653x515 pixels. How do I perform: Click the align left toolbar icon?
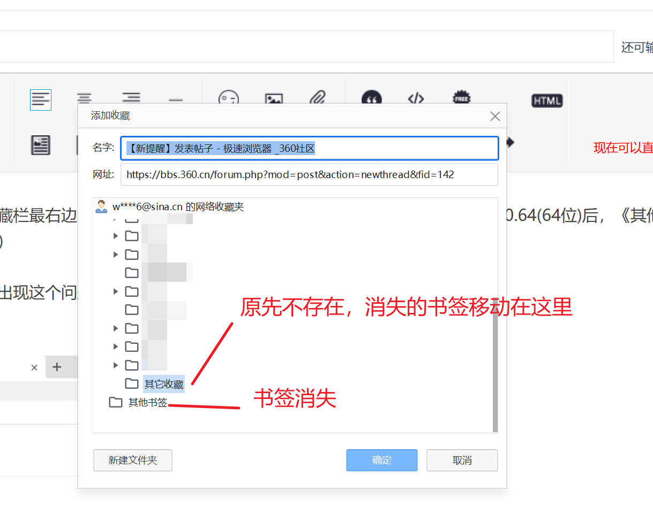tap(41, 100)
